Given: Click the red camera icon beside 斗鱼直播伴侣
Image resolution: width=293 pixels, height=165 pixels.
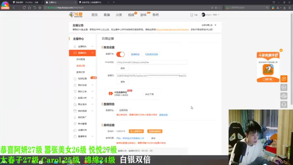Looking at the screenshot, I should click(x=111, y=93).
